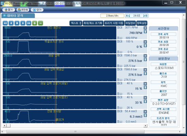The image size is (187, 136).
Task: Step backward one frame in playback
Action: coord(11,23)
